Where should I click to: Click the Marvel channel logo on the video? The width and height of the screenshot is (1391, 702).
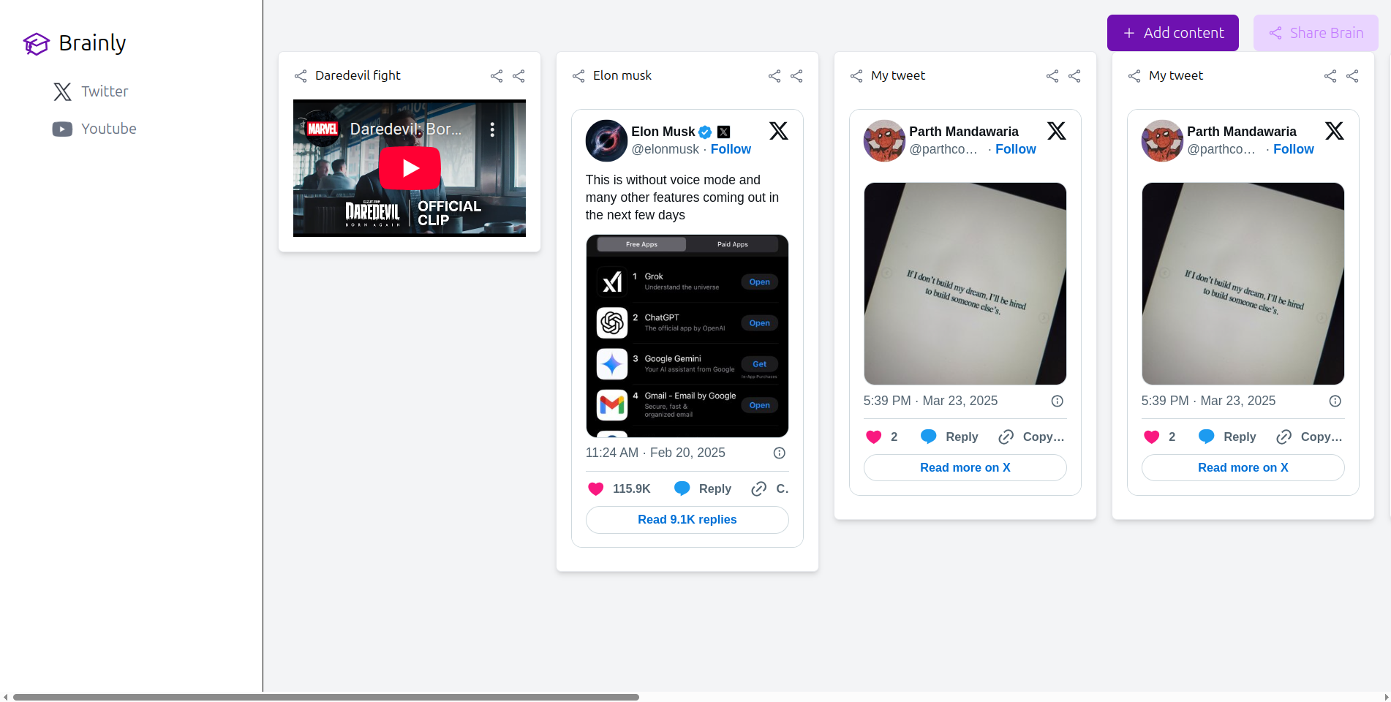pos(322,129)
